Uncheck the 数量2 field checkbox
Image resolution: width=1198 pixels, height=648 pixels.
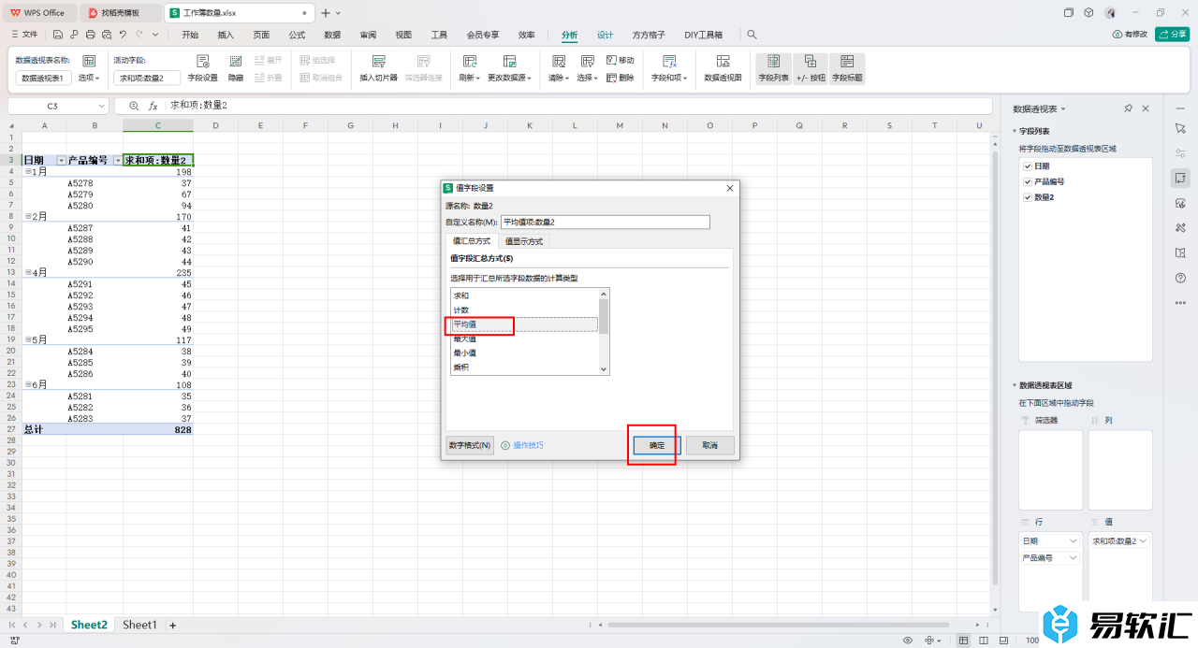point(1028,197)
